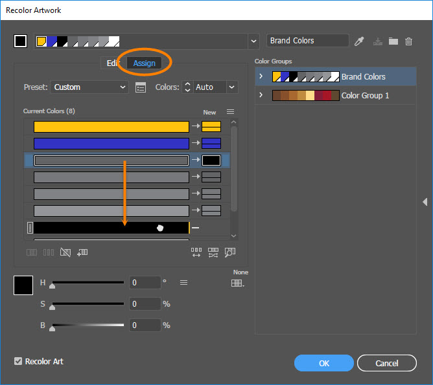Viewport: 433px width, 385px height.
Task: Click the color list scrollbar
Action: [x=234, y=169]
